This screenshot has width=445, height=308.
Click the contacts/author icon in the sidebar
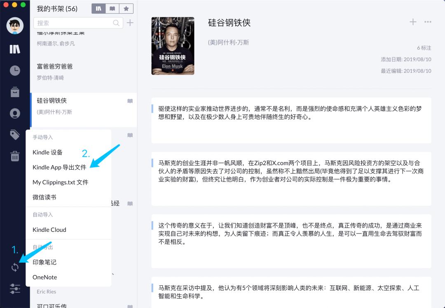(x=15, y=113)
